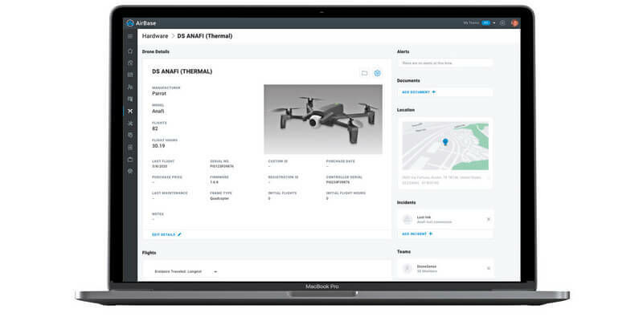Open the briefcase icon in sidebar

[x=130, y=159]
